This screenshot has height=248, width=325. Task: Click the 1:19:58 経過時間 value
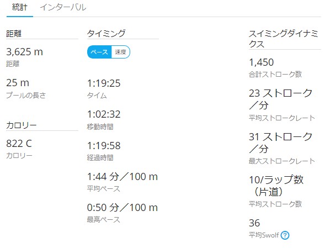(x=104, y=145)
